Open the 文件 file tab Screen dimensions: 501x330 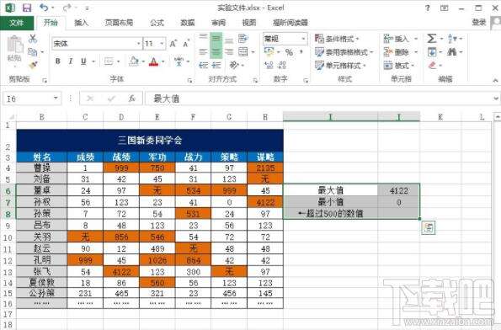17,23
